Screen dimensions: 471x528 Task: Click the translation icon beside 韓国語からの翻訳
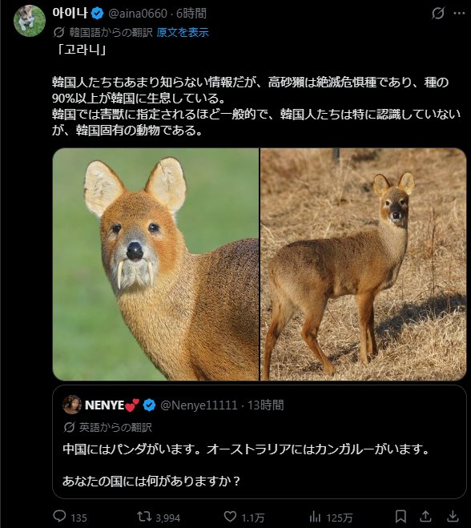[x=59, y=32]
